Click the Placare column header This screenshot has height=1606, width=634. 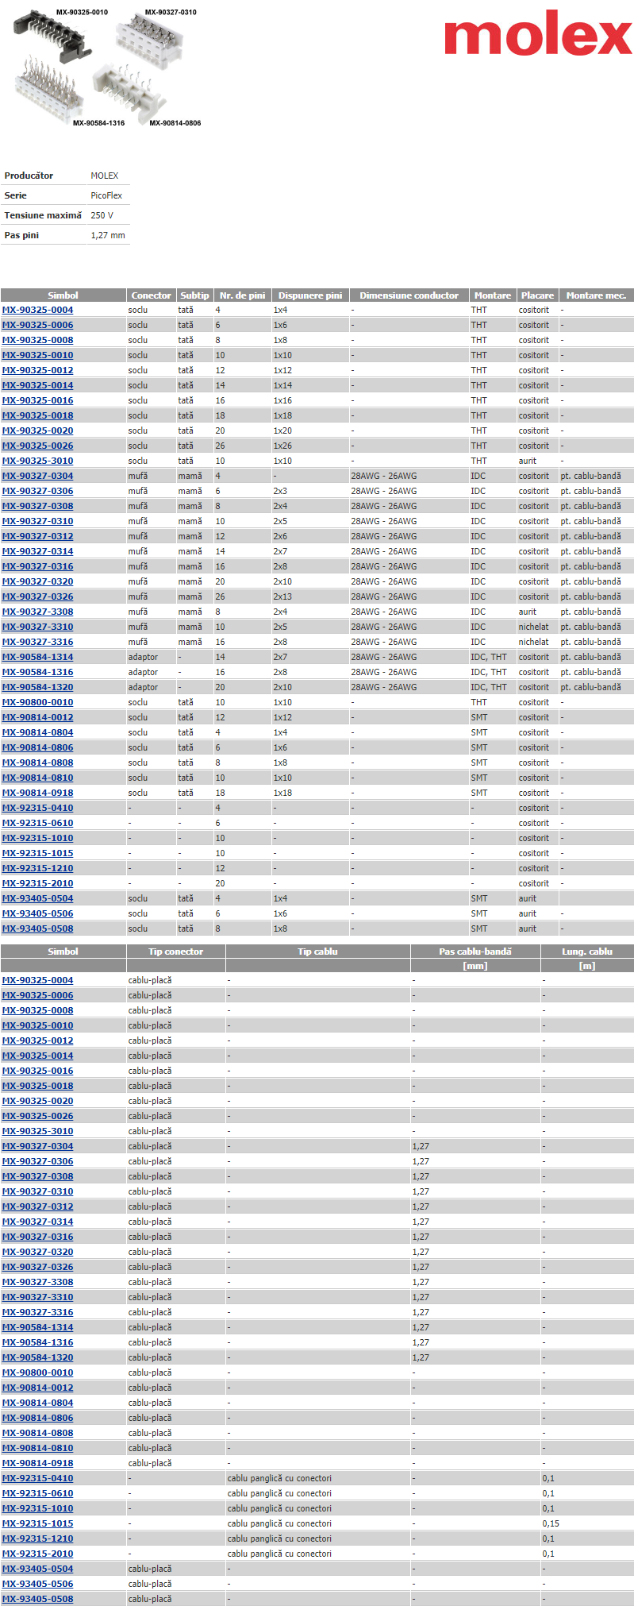click(537, 295)
